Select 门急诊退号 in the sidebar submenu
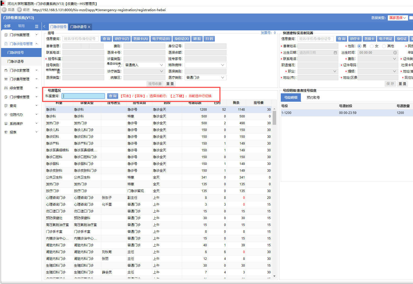The image size is (413, 284). click(x=21, y=62)
